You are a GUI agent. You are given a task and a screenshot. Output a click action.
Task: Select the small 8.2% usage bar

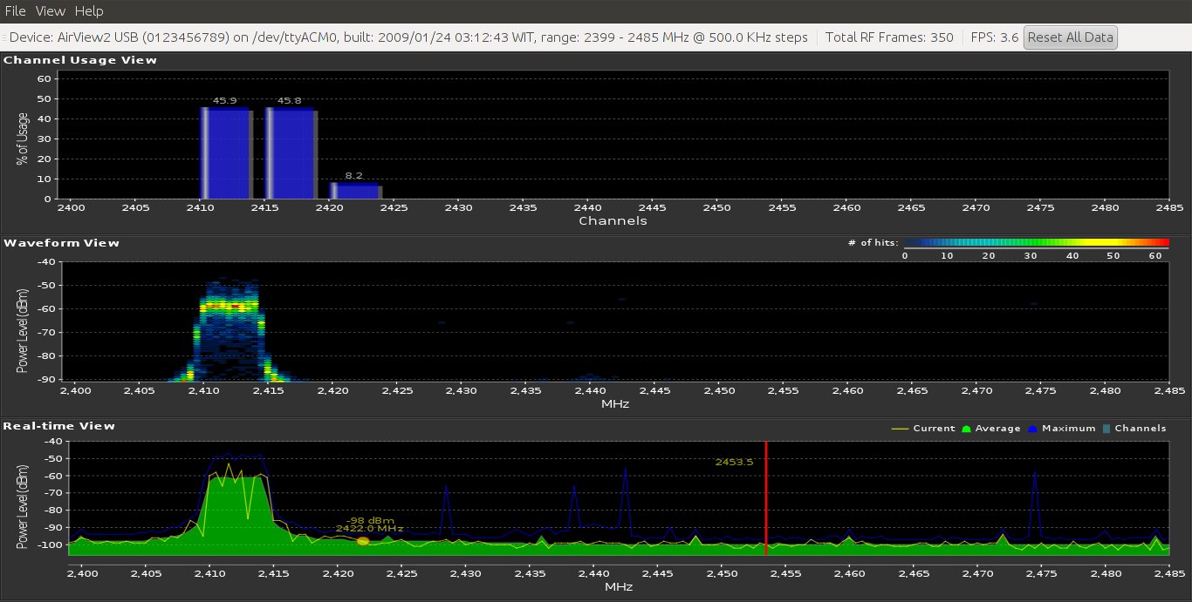tap(355, 191)
